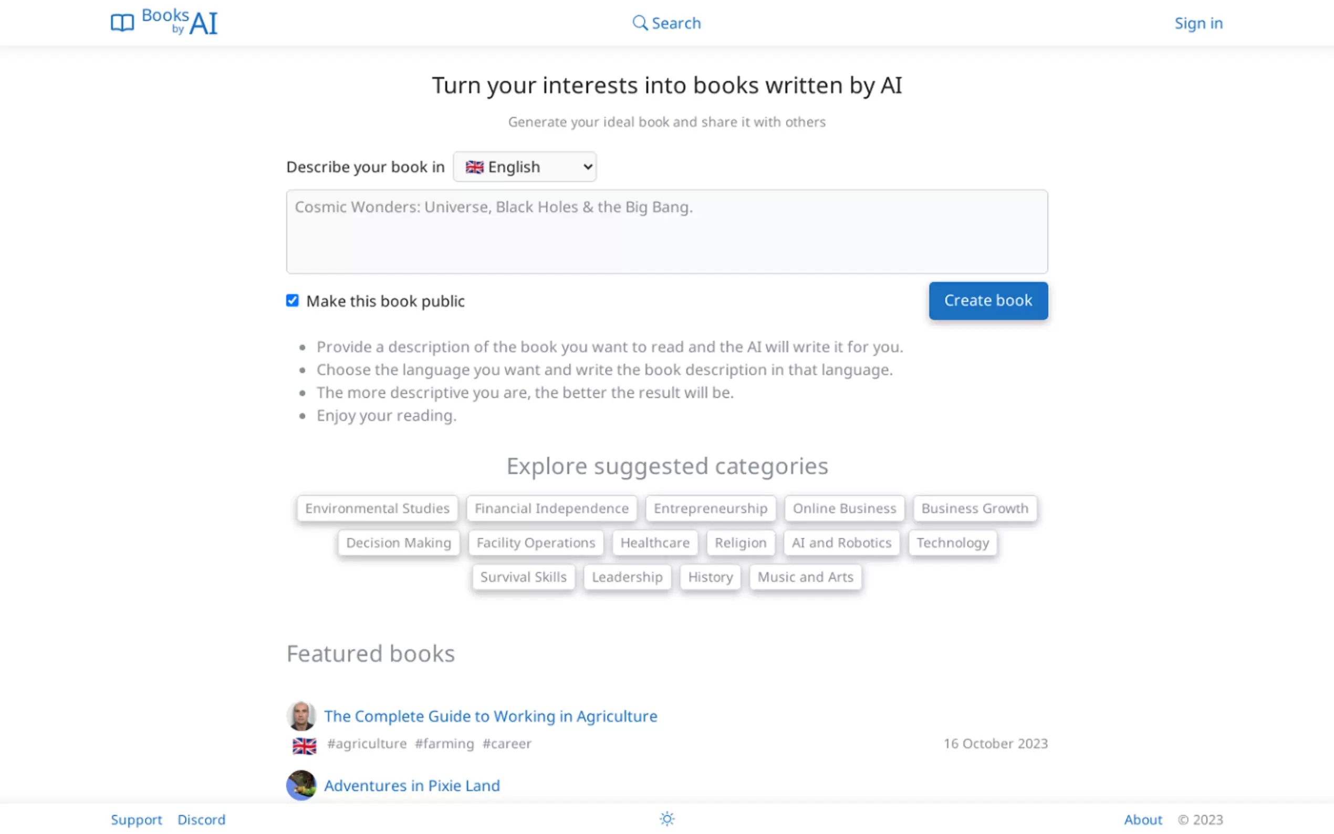Open the English language dropdown
1334x834 pixels.
pos(525,166)
